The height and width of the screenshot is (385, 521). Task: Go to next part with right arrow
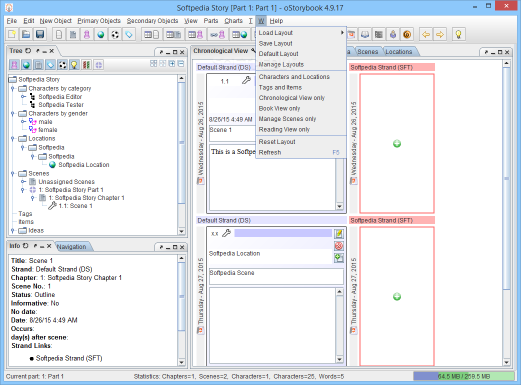coord(440,34)
